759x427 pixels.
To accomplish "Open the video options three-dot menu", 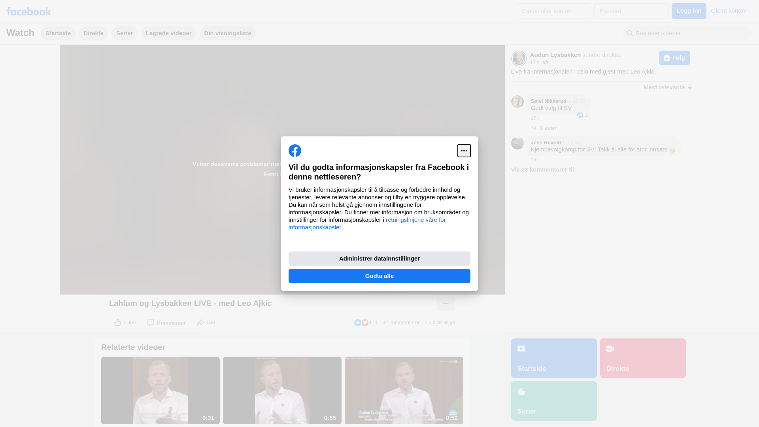I will tap(446, 304).
